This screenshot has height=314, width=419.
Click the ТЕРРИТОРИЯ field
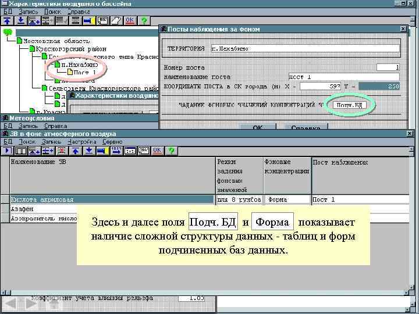pos(305,48)
